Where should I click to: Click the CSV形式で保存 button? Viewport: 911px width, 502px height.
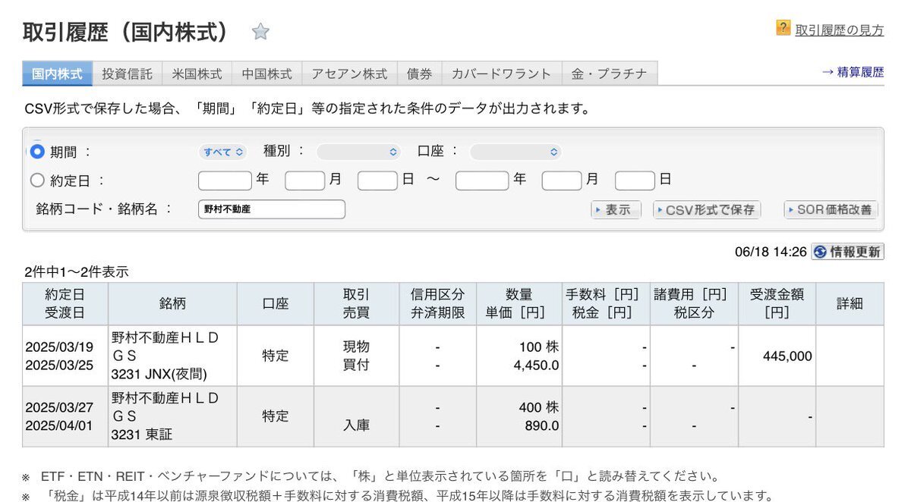coord(707,210)
